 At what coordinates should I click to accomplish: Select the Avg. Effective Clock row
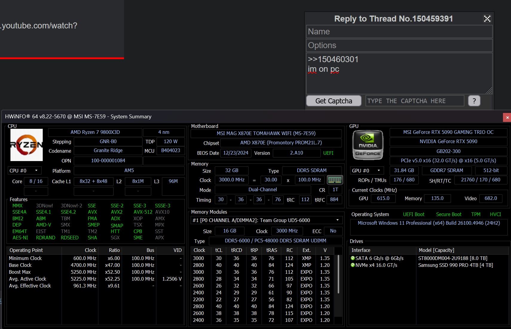[95, 286]
